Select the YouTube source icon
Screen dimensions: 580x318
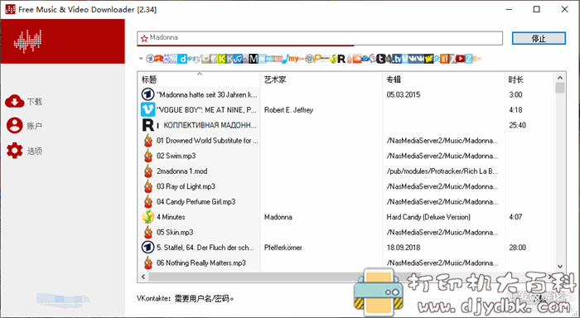(x=461, y=59)
